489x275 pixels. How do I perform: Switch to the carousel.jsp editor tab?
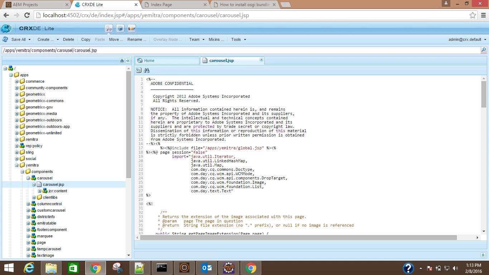coord(232,61)
